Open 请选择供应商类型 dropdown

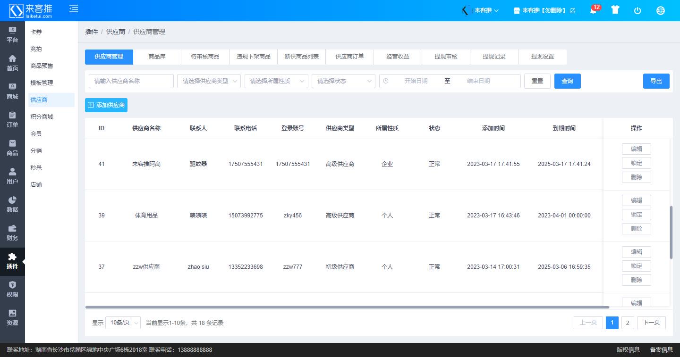(x=209, y=81)
